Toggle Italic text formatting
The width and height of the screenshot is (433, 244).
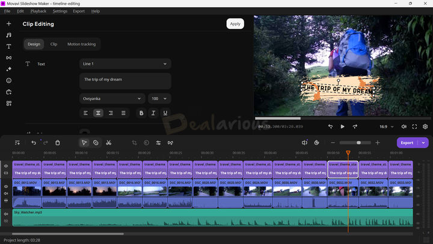point(153,113)
